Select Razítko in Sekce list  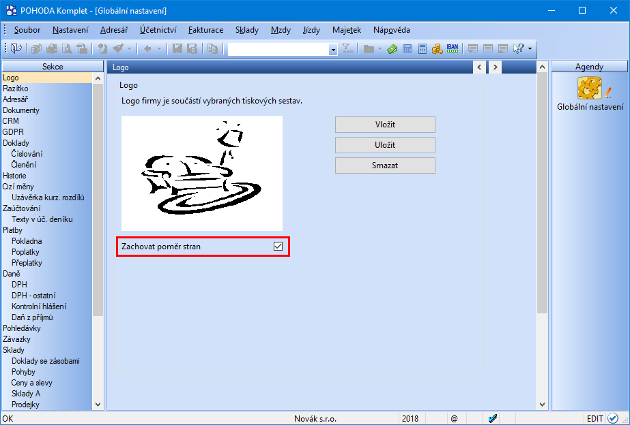(15, 89)
